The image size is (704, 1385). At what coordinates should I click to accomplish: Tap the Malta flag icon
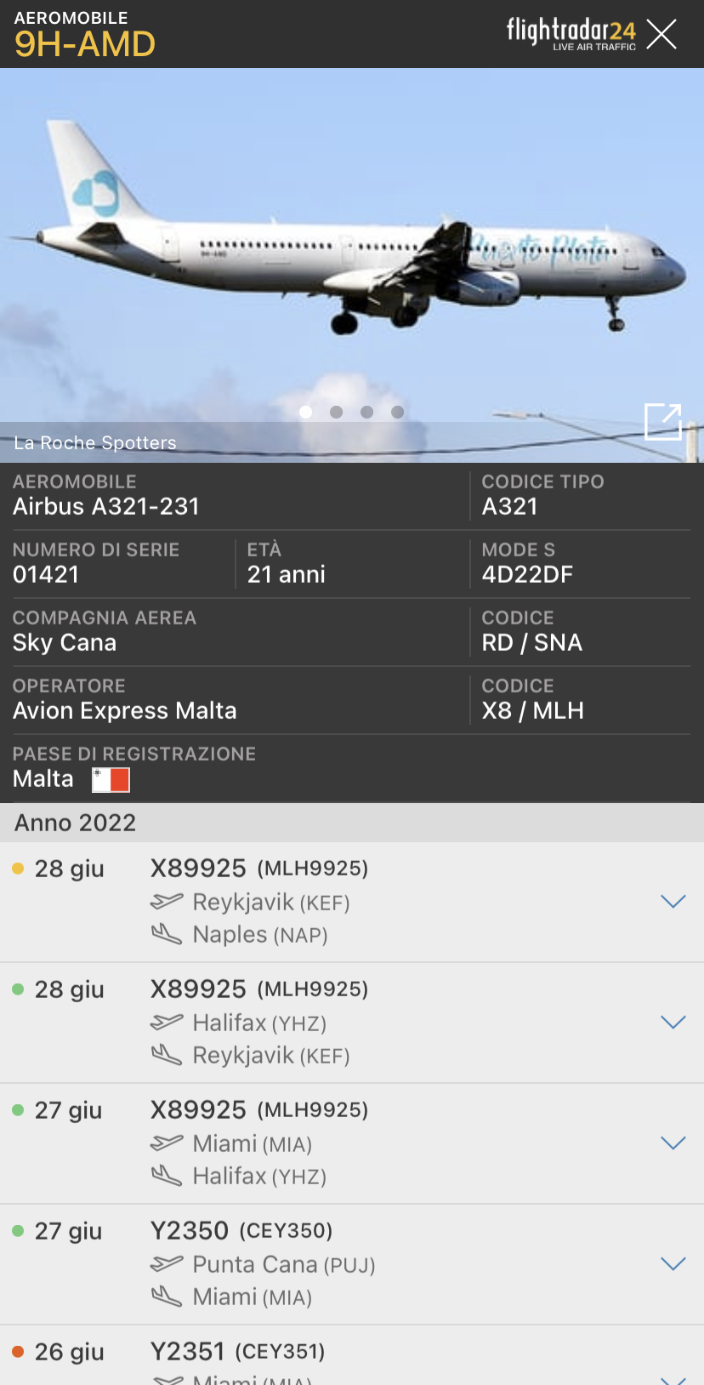pyautogui.click(x=111, y=779)
